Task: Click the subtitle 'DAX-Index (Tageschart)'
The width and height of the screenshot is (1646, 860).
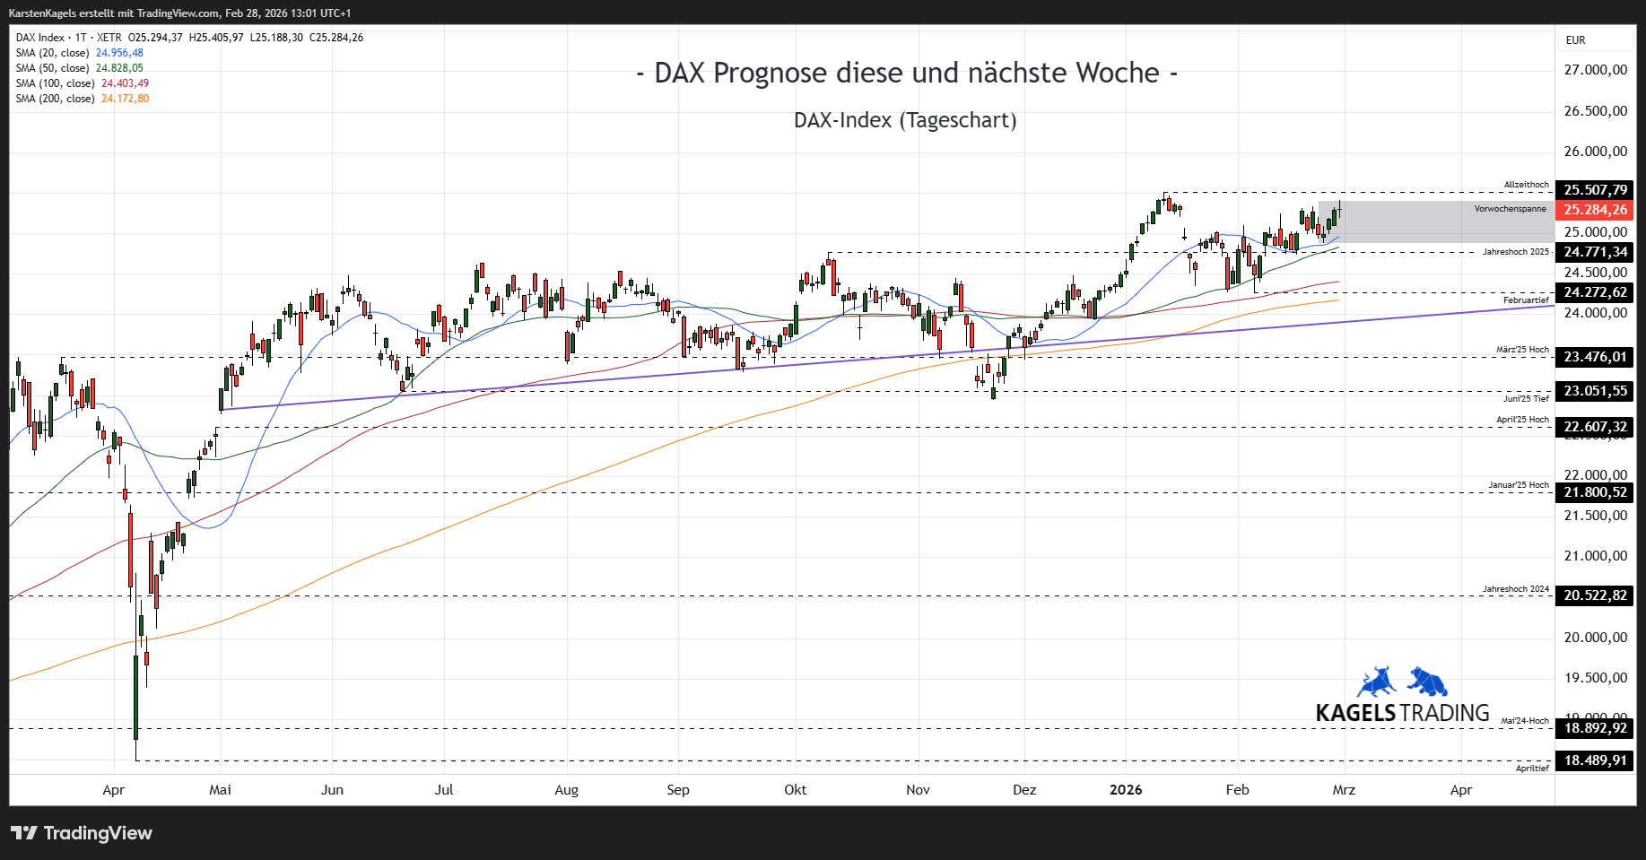Action: (905, 120)
